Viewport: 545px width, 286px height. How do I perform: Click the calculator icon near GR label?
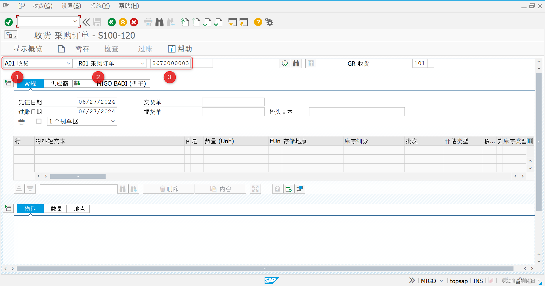point(311,63)
